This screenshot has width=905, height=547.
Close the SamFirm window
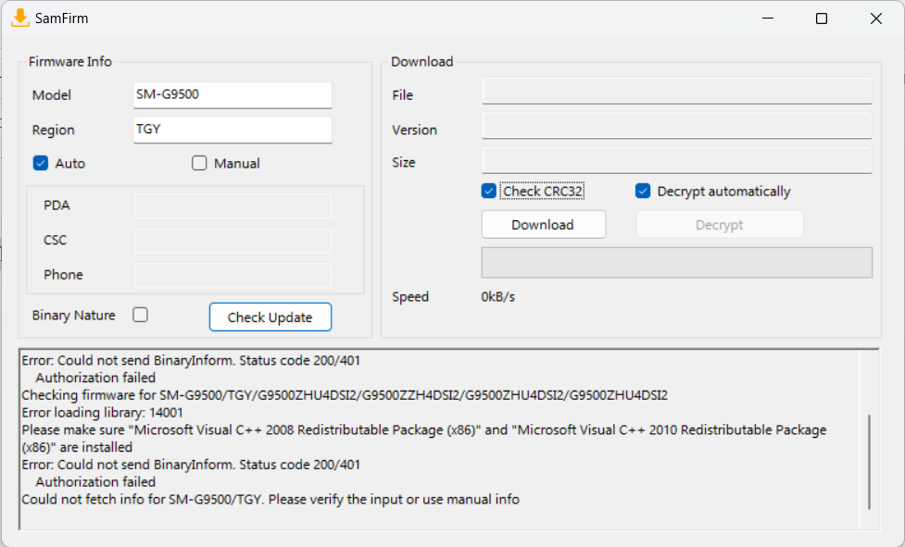click(x=876, y=19)
